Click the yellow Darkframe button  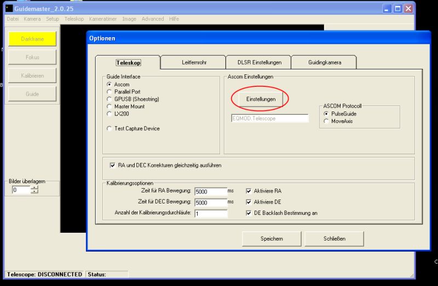(32, 39)
